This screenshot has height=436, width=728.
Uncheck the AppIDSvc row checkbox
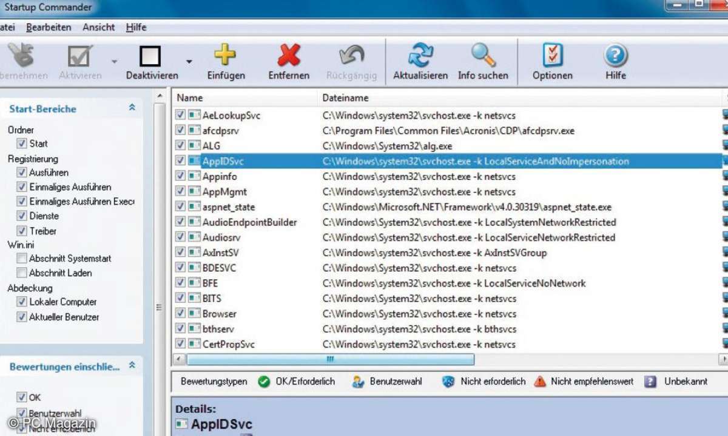pos(180,160)
